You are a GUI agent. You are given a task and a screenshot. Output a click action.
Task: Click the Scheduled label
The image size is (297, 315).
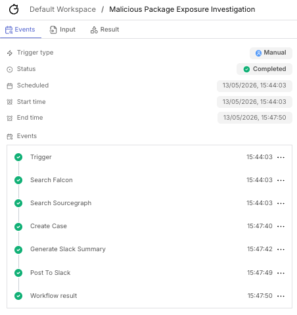[x=33, y=85]
